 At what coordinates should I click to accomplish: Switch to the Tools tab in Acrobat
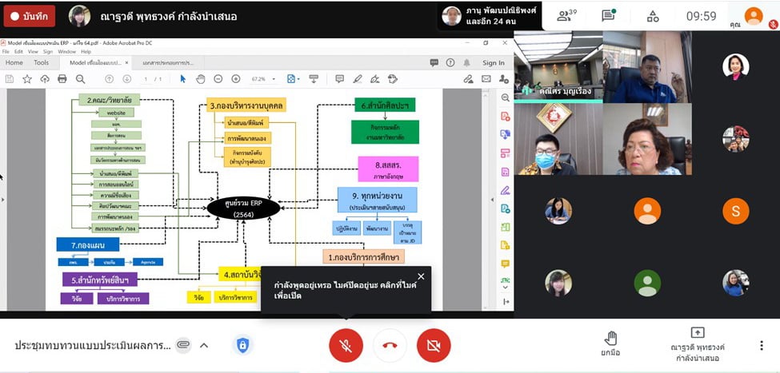pos(41,62)
